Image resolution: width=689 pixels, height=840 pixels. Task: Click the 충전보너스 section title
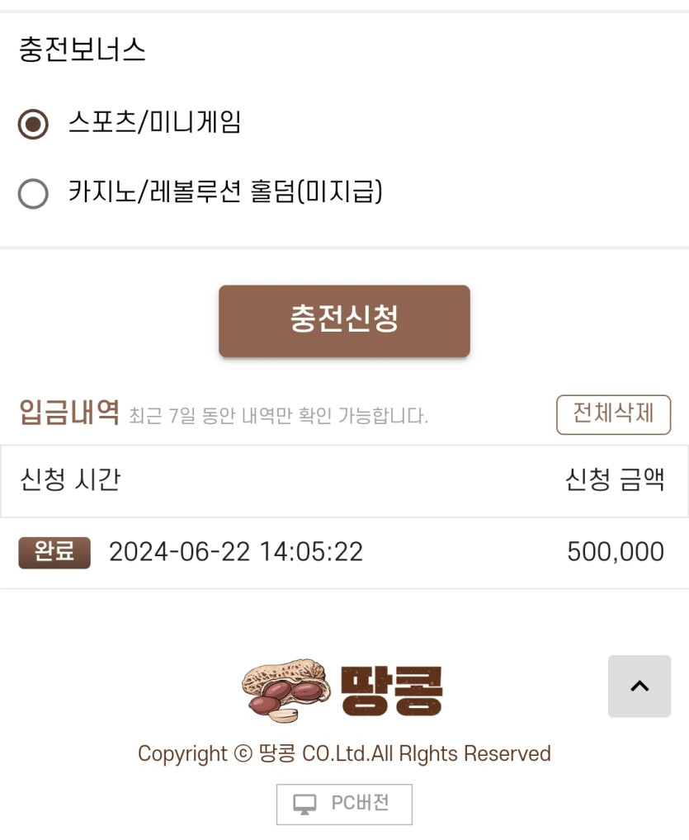[x=83, y=50]
